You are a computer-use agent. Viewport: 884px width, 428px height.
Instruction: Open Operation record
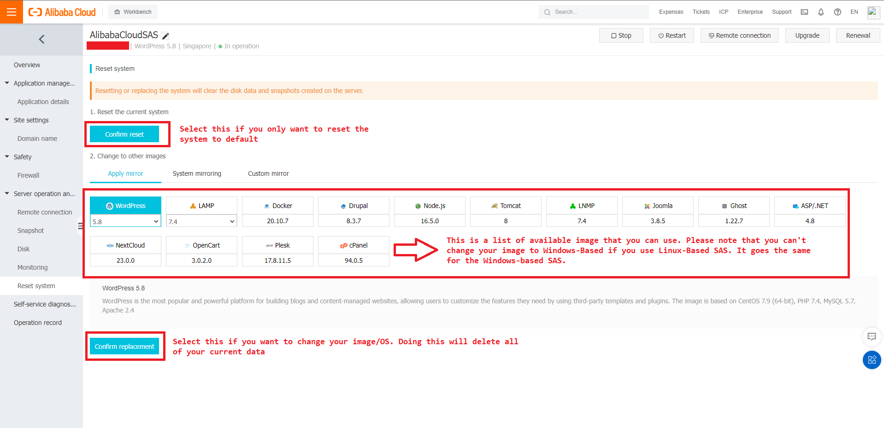tap(41, 323)
